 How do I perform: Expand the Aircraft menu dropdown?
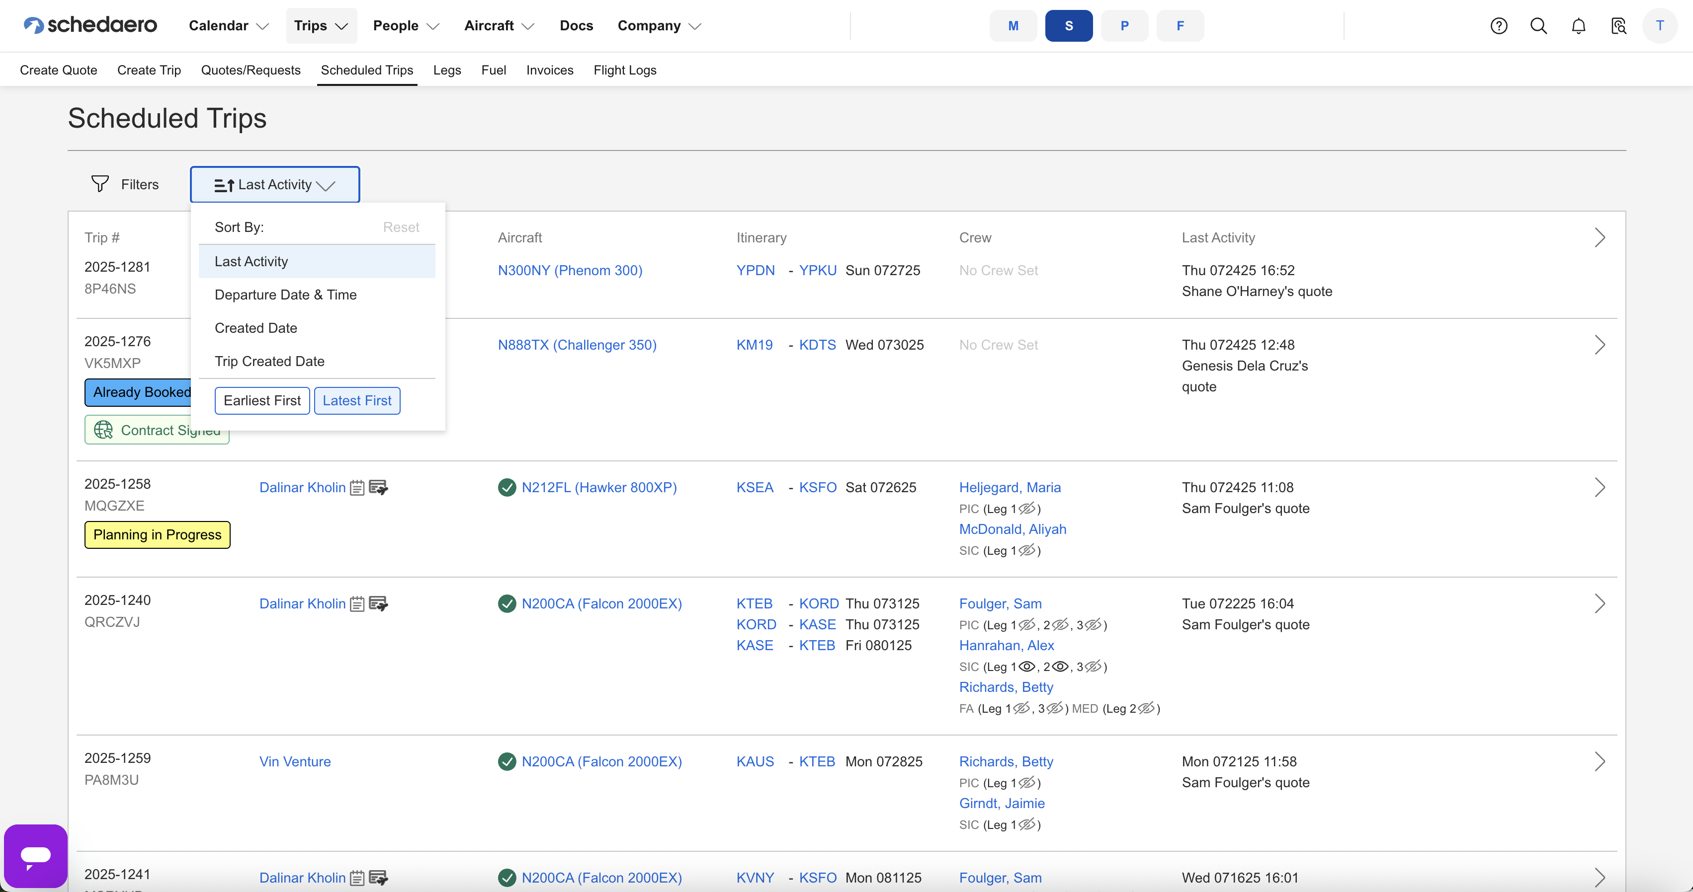[x=499, y=26]
